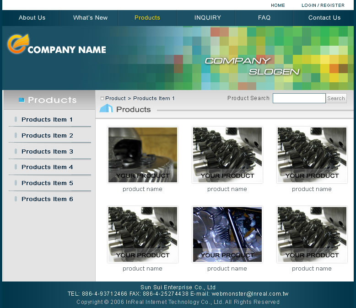The height and width of the screenshot is (308, 356).
Task: Select Products Item 3 in sidebar
Action: tap(47, 152)
